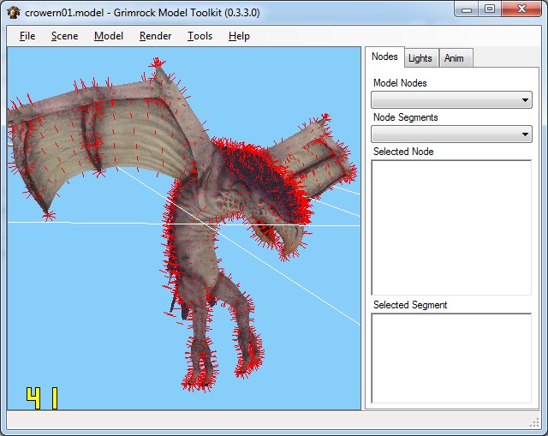Expand the Node Segments dropdown
The image size is (548, 436).
(451, 134)
